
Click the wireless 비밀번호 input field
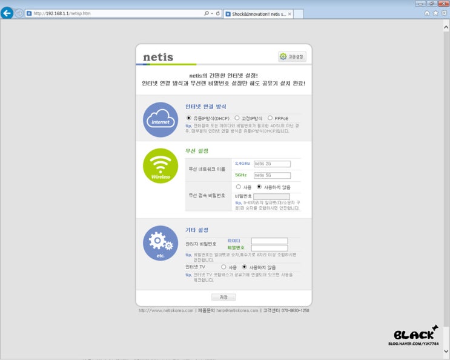pos(271,196)
